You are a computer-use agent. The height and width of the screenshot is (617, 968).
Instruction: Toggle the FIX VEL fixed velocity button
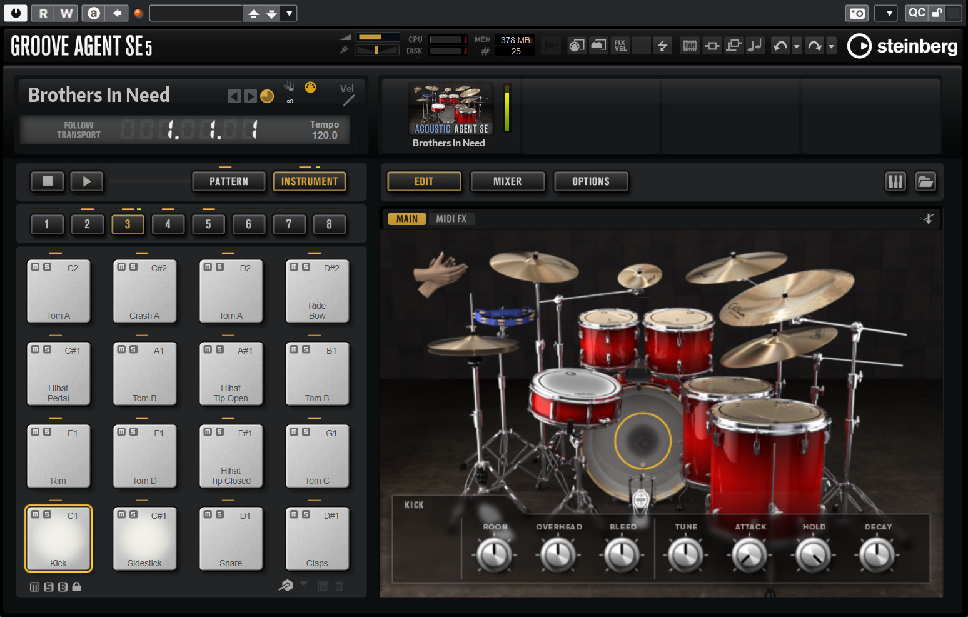click(x=620, y=46)
